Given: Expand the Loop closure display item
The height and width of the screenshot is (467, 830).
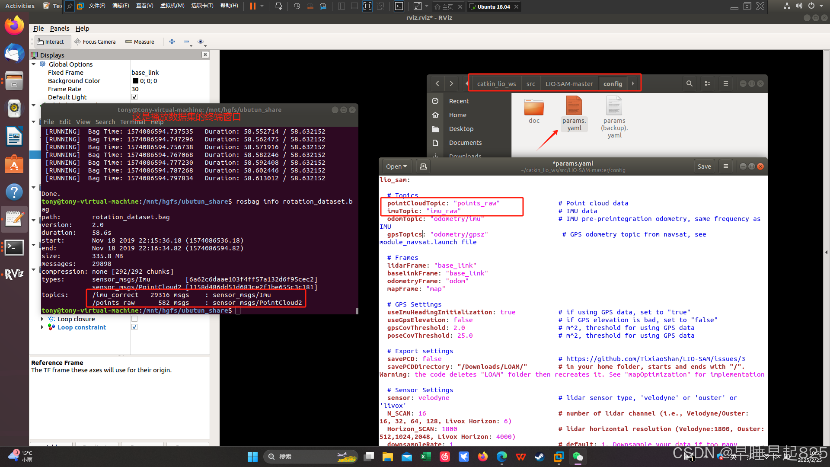Looking at the screenshot, I should pos(42,319).
